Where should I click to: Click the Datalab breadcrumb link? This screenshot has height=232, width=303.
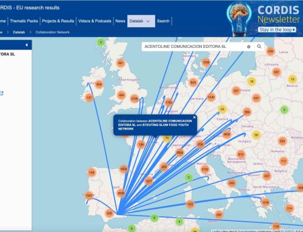19,32
